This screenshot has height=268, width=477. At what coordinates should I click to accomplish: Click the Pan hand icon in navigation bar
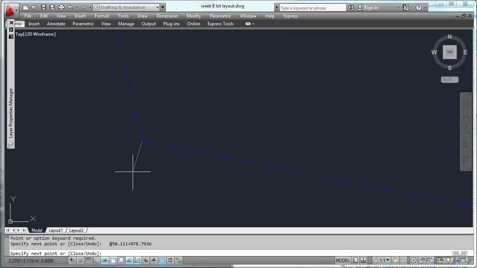[466, 118]
